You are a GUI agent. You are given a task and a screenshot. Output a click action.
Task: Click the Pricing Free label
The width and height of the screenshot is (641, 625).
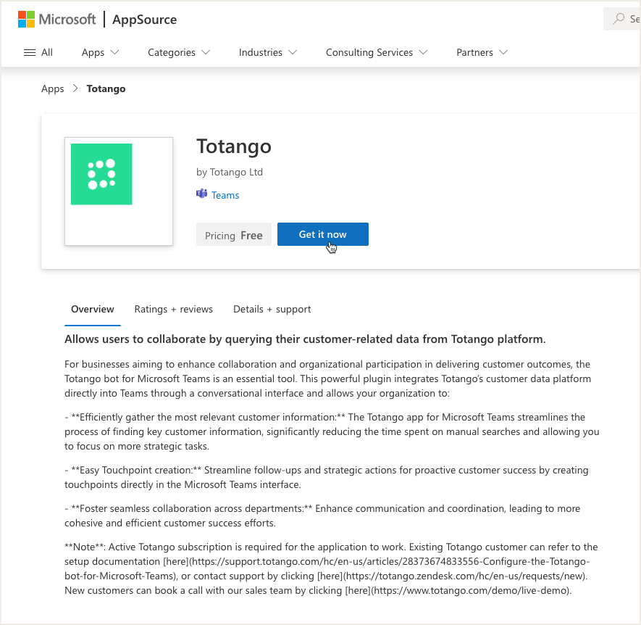[233, 235]
